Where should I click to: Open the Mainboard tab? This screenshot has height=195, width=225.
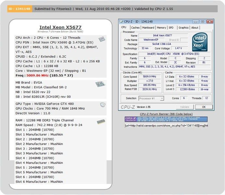(148, 28)
